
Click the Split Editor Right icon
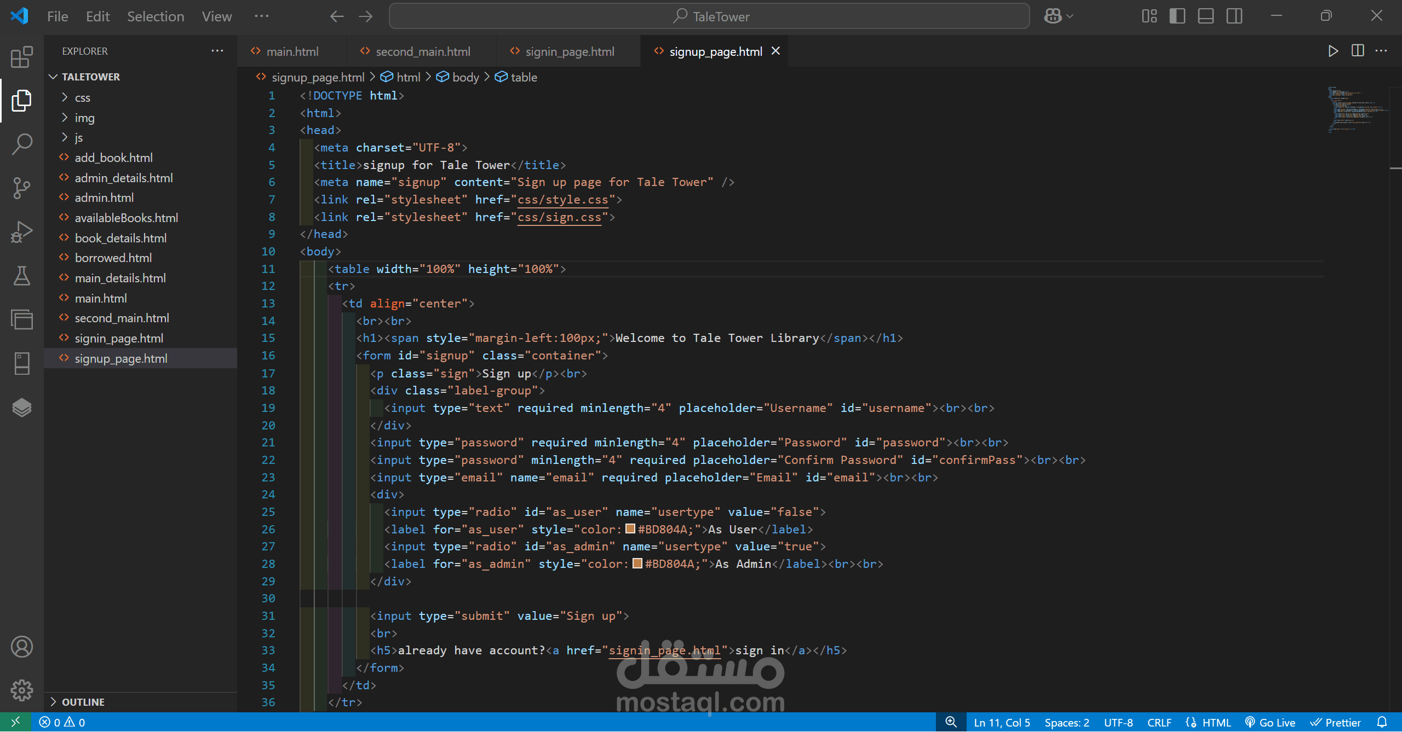(1358, 51)
